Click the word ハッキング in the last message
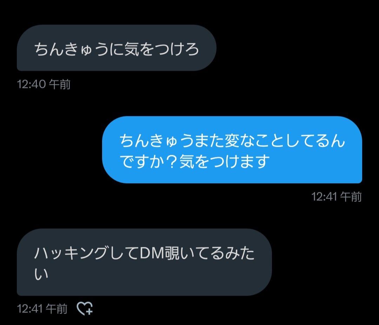 point(71,253)
